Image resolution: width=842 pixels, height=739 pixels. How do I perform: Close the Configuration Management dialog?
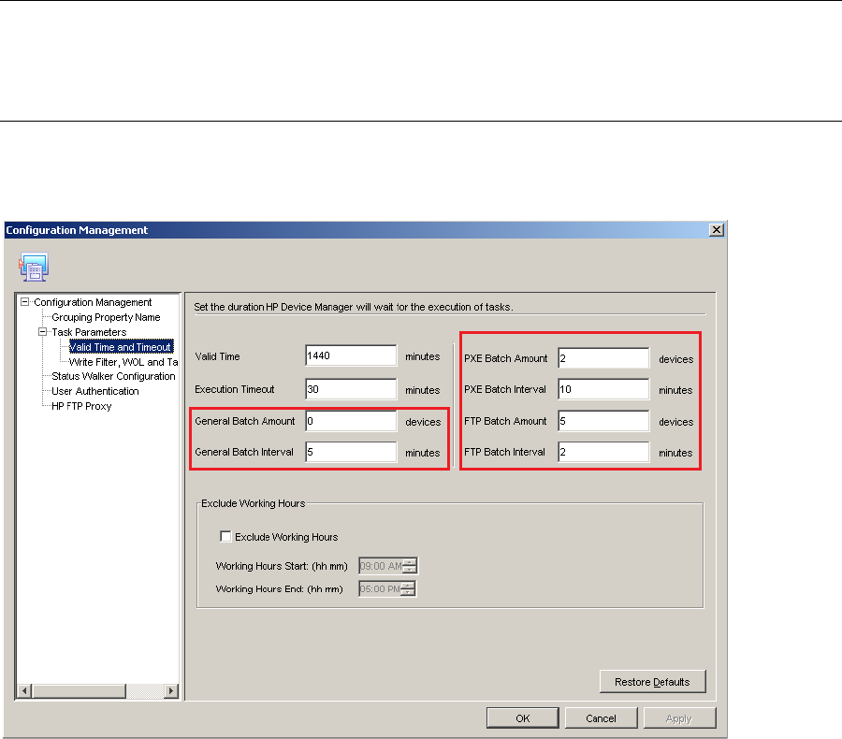click(x=716, y=230)
